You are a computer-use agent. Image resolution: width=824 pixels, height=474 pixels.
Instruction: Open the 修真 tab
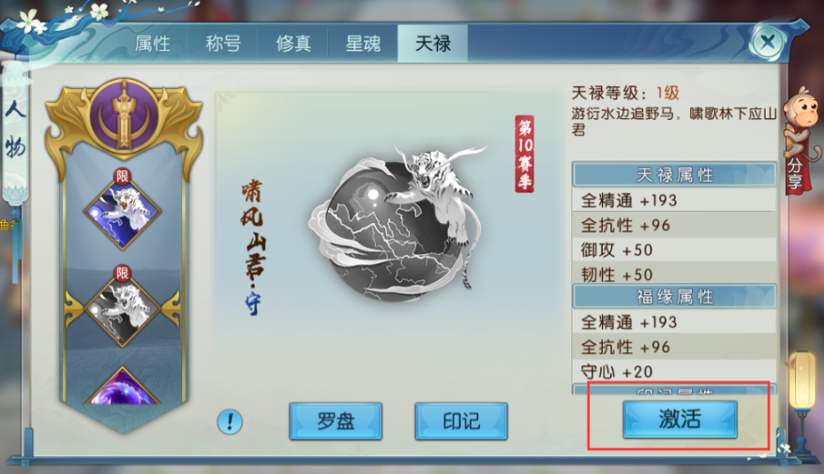tap(293, 44)
